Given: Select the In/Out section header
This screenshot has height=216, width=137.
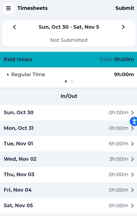Looking at the screenshot, I should 69,96.
